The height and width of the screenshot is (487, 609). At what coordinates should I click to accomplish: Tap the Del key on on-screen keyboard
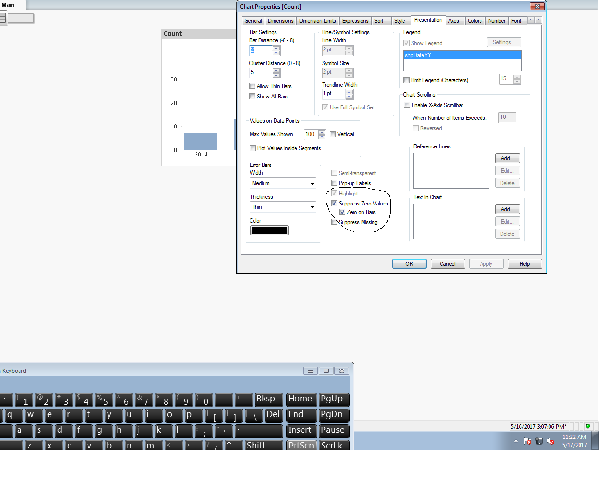click(x=274, y=415)
